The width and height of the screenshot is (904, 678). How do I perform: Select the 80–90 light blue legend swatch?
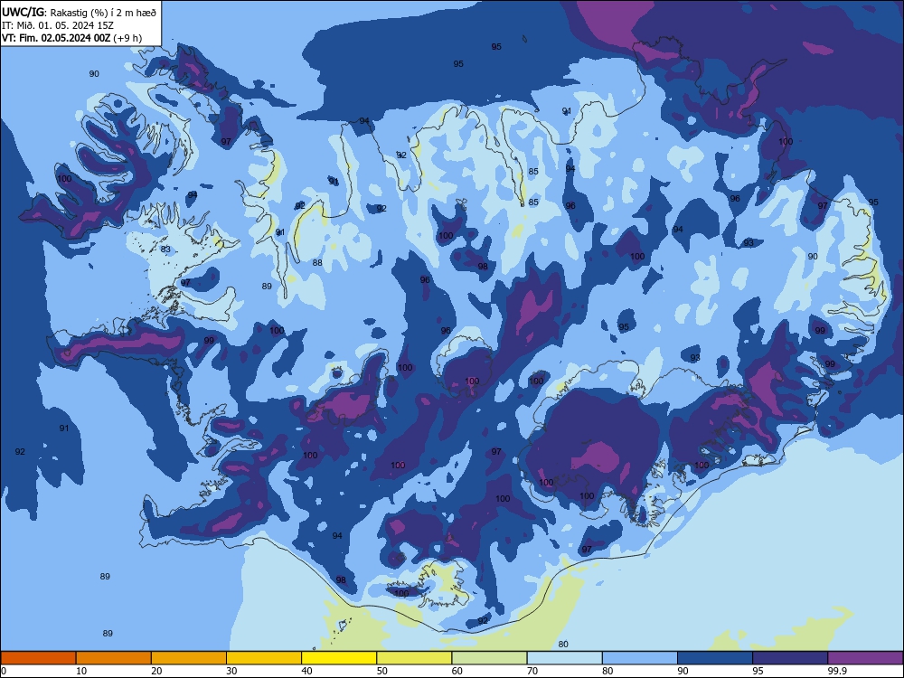point(640,658)
